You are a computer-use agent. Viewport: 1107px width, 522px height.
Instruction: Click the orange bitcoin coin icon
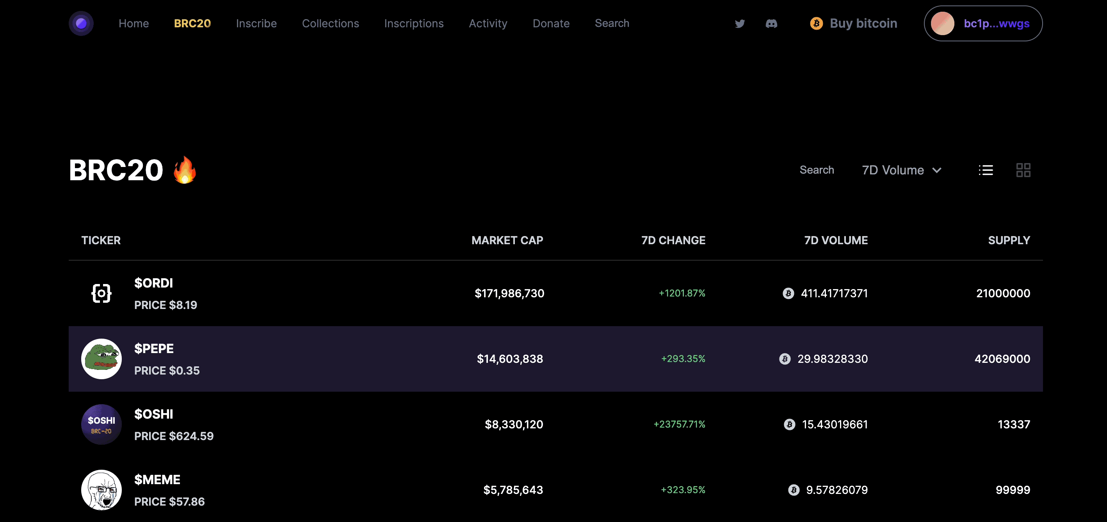click(x=816, y=23)
